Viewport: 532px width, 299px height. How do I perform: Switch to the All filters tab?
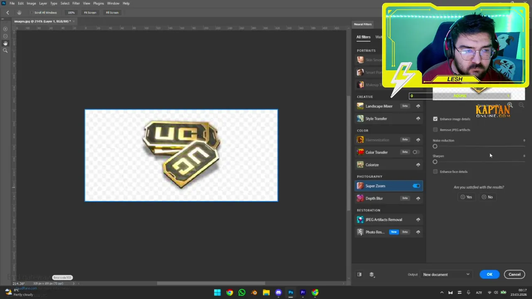363,37
